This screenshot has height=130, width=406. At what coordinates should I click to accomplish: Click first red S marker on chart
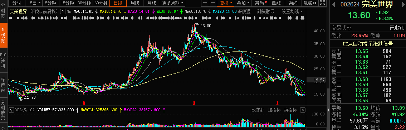(x=84, y=103)
